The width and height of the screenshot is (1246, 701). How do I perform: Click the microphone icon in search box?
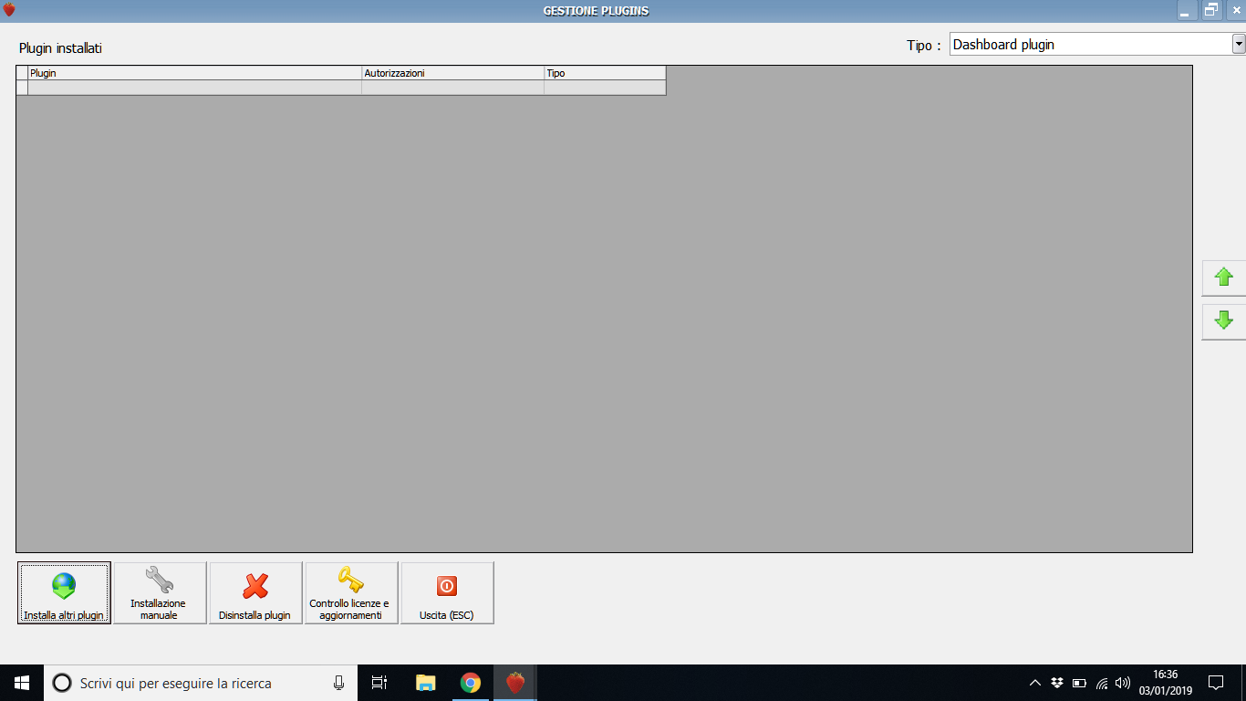[x=339, y=683]
